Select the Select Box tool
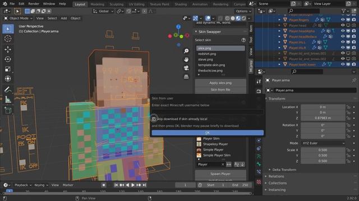Screen dimensions: 359x201 click(8, 29)
